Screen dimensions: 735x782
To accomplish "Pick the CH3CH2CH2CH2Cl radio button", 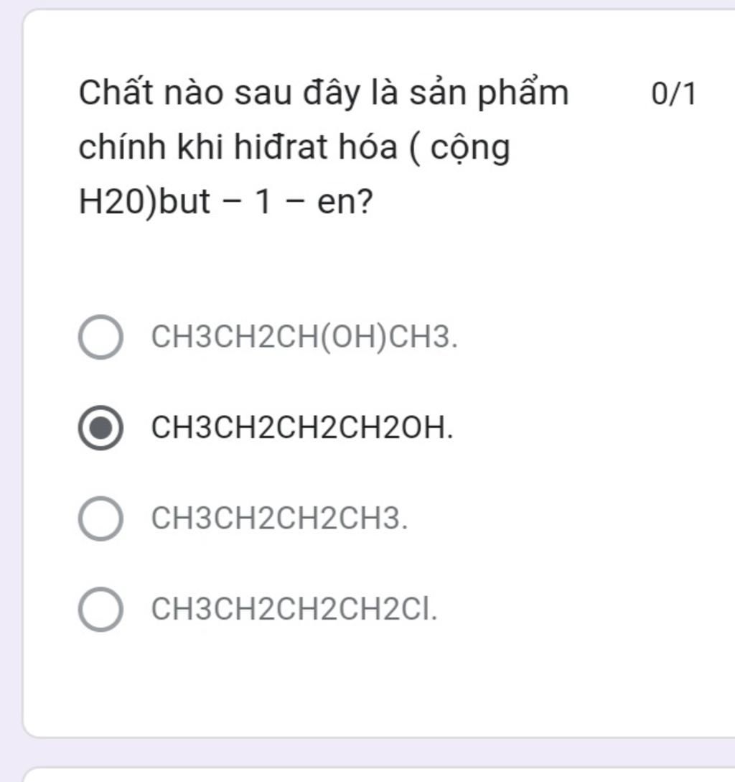I will click(100, 609).
